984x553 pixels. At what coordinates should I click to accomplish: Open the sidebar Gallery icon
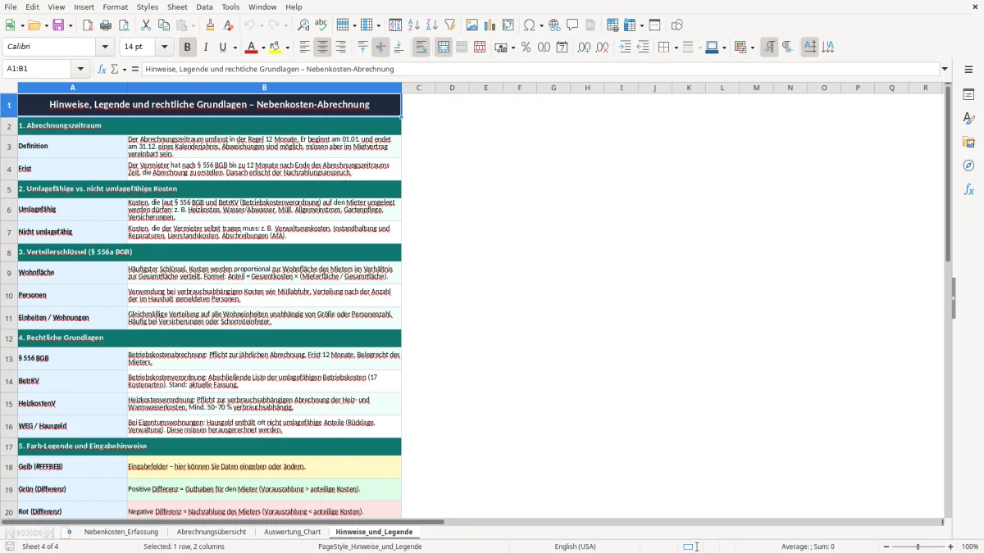pyautogui.click(x=968, y=142)
